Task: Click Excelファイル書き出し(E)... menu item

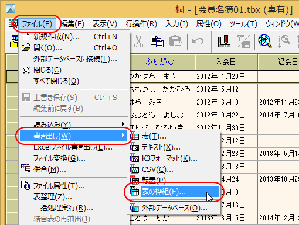Action: click(73, 147)
